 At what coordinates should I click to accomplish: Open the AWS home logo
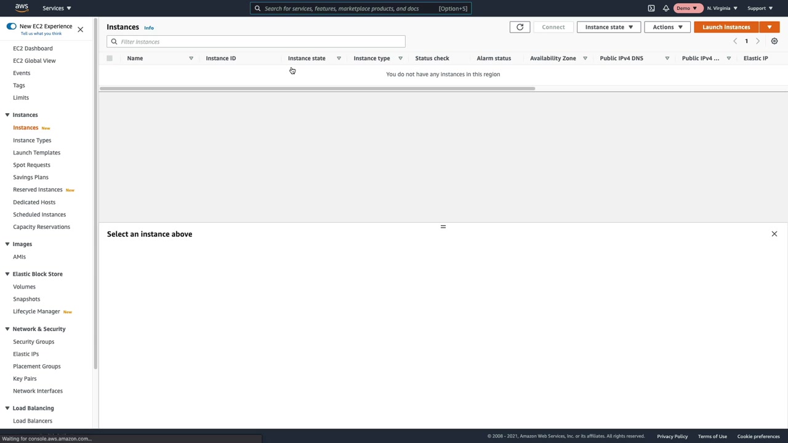pyautogui.click(x=22, y=8)
